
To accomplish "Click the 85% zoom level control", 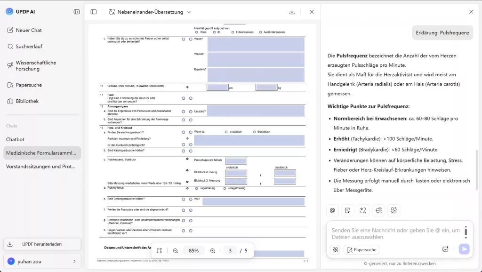I will [x=193, y=250].
